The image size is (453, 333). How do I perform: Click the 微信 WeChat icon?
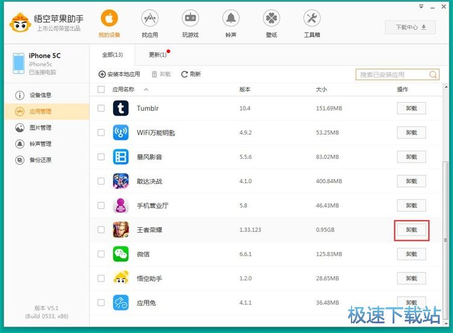(121, 254)
